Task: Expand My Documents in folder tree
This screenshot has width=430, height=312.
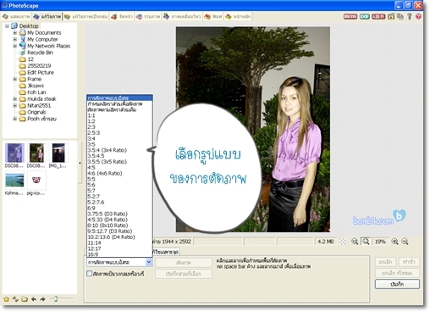Action: click(15, 33)
